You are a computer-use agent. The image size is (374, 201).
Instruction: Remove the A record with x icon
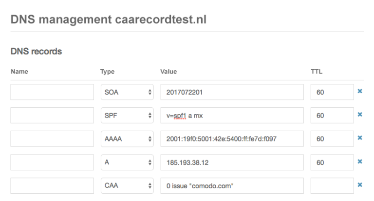pyautogui.click(x=360, y=161)
